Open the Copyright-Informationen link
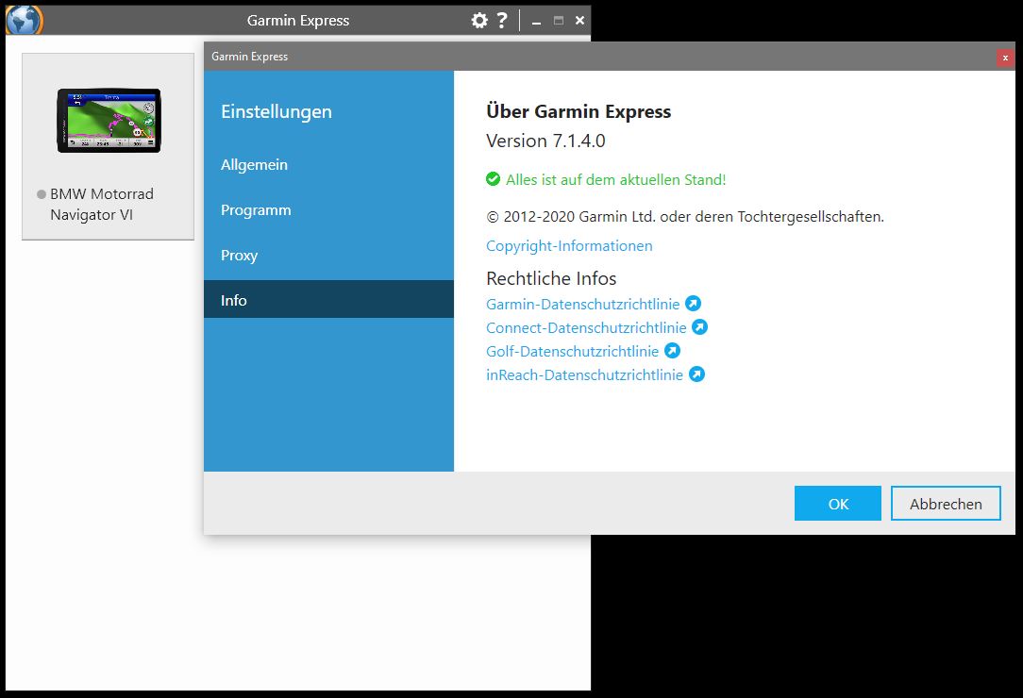 tap(569, 246)
